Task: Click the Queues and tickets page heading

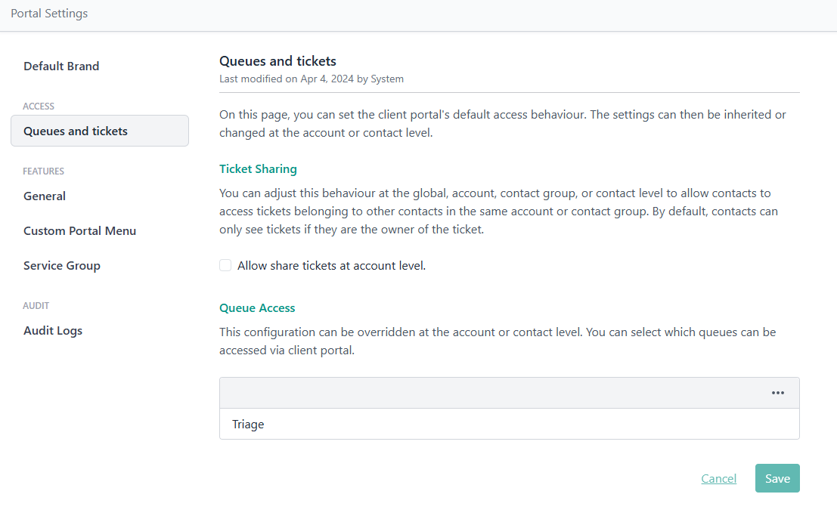Action: [277, 61]
